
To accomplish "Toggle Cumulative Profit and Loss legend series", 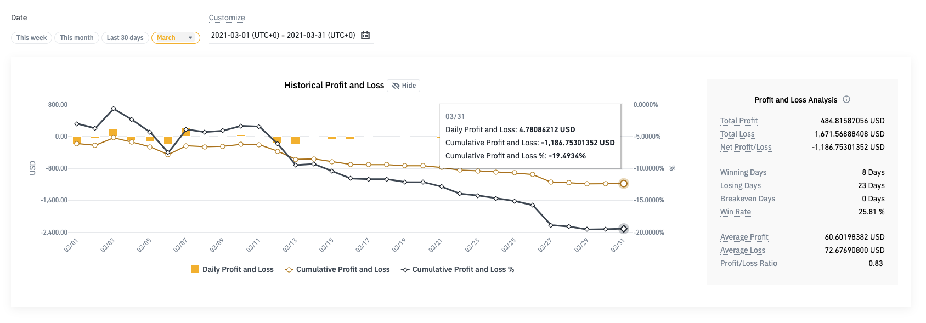I will pos(337,269).
